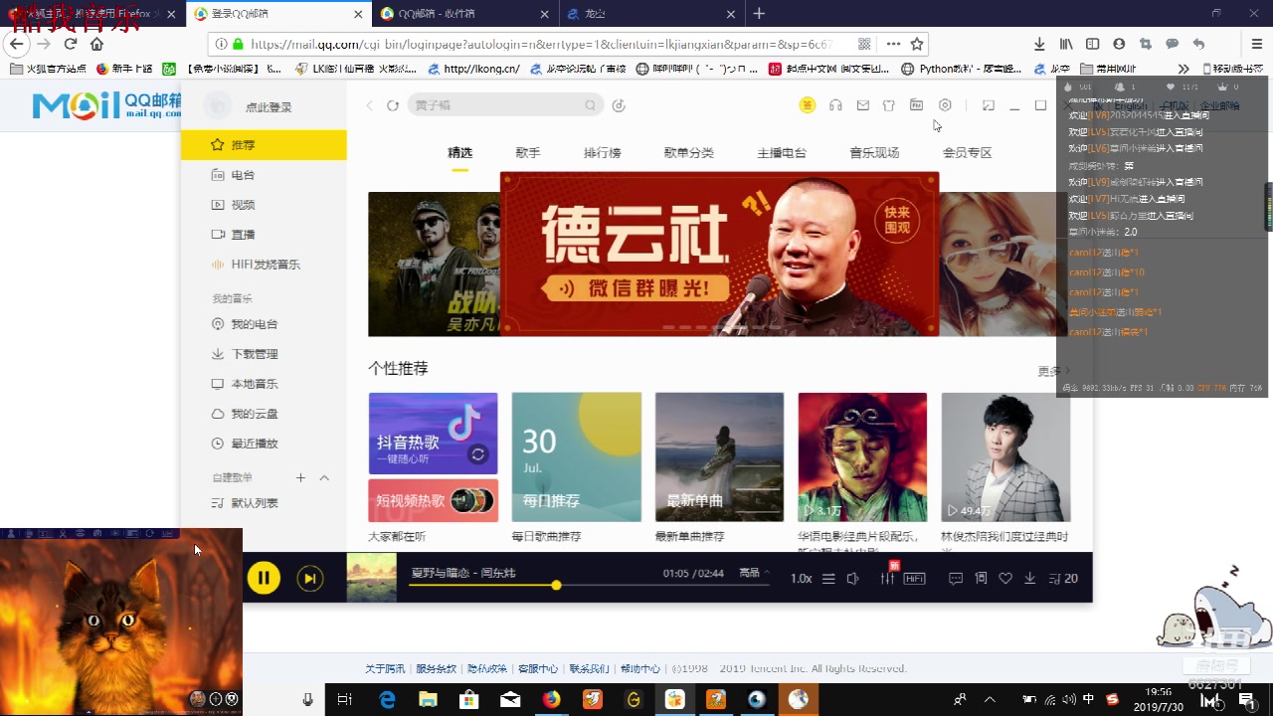Open the 客服中心 footer link
This screenshot has width=1273, height=716.
point(538,668)
